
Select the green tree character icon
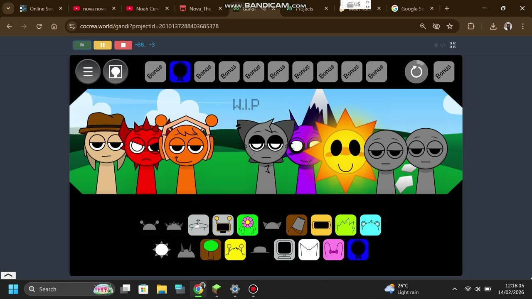[x=211, y=250]
